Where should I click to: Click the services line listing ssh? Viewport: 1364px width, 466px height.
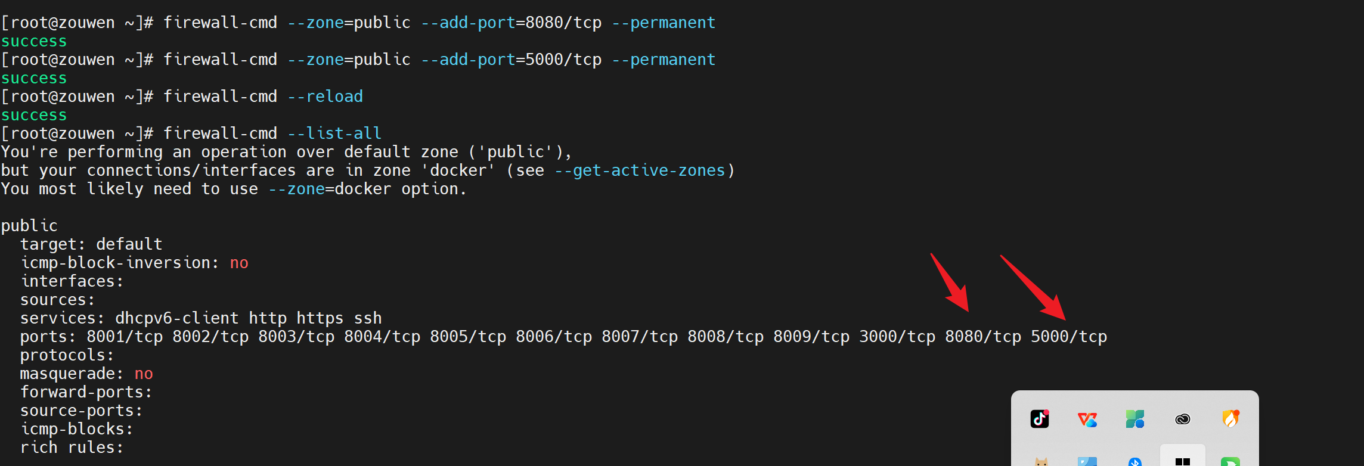pos(201,318)
